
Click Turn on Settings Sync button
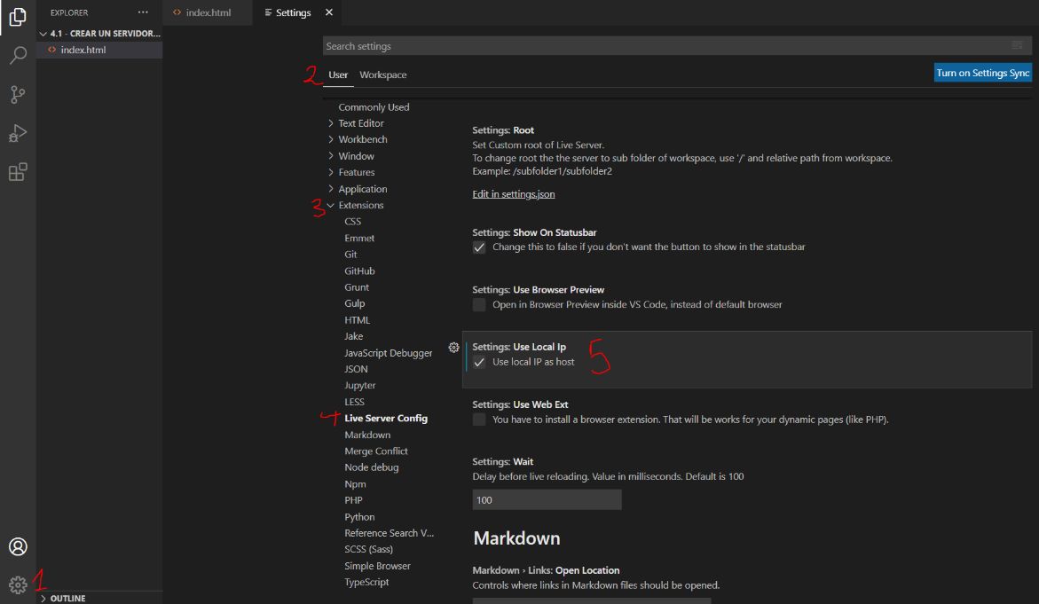click(x=982, y=74)
